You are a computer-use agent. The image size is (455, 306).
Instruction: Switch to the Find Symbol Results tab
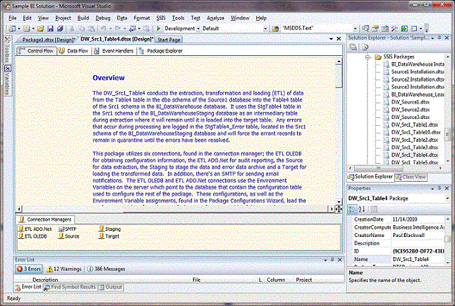(70, 287)
